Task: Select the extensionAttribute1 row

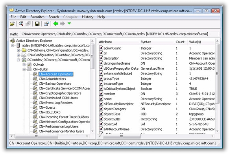Action: pyautogui.click(x=157, y=73)
